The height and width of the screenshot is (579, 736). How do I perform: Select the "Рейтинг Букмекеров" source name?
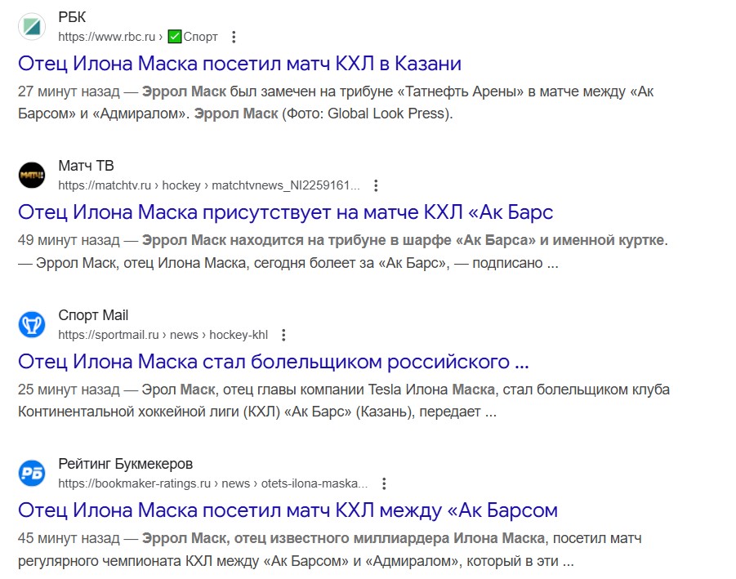click(125, 465)
